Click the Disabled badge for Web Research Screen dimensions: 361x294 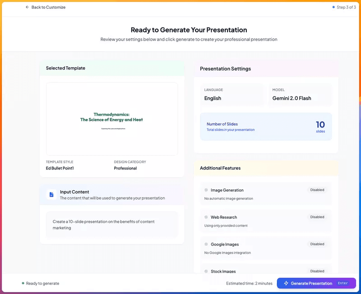coord(317,217)
